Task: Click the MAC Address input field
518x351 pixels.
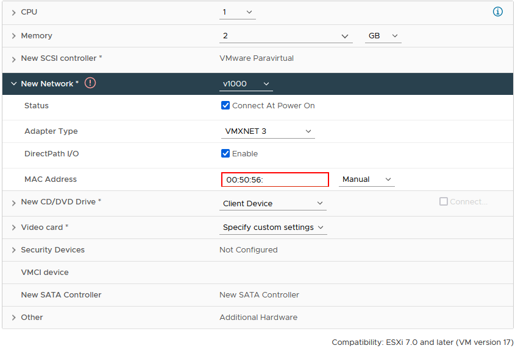Action: [x=275, y=179]
